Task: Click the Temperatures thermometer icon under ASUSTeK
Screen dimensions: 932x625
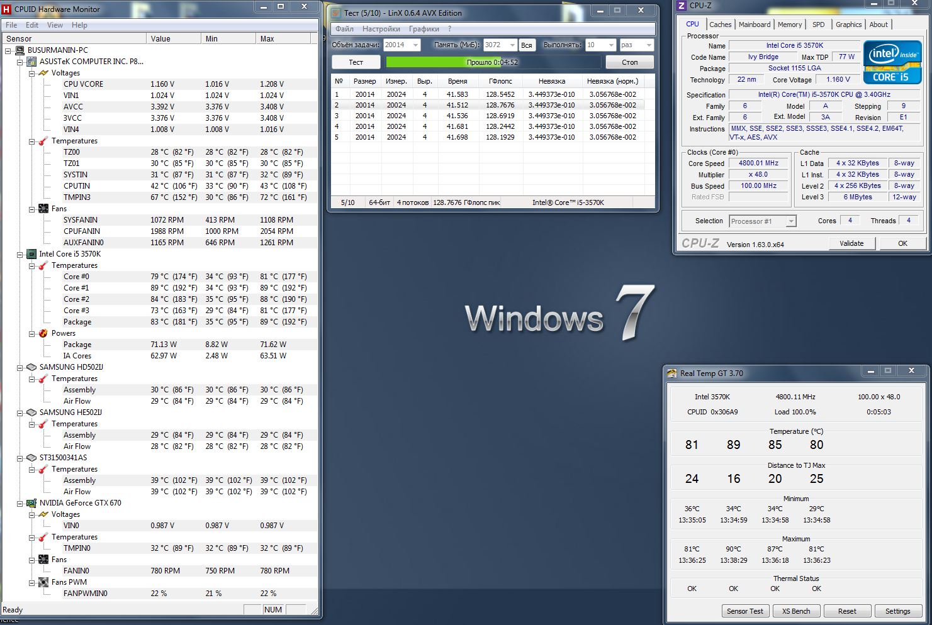Action: pos(43,141)
